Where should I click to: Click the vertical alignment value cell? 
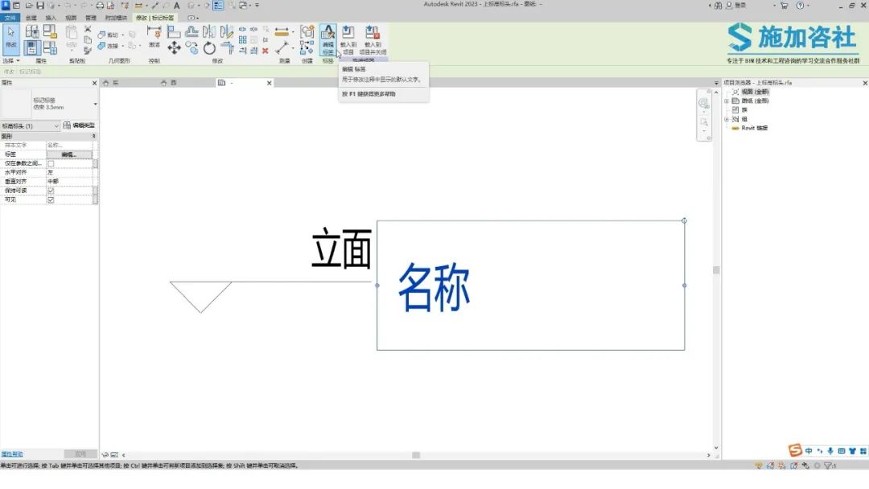coord(69,182)
